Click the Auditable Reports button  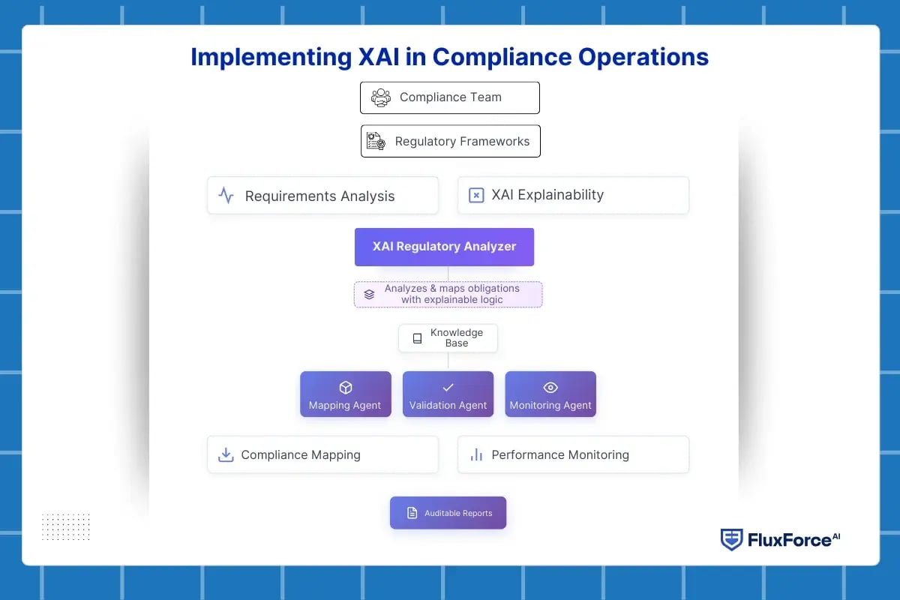click(448, 512)
